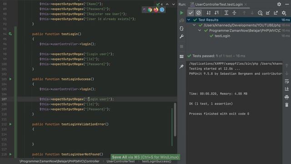This screenshot has width=291, height=164.
Task: Click UserControllerTest breadcrumb
Action: [120, 161]
